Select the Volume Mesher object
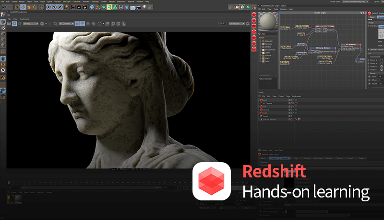The image size is (384, 220). coord(269,120)
